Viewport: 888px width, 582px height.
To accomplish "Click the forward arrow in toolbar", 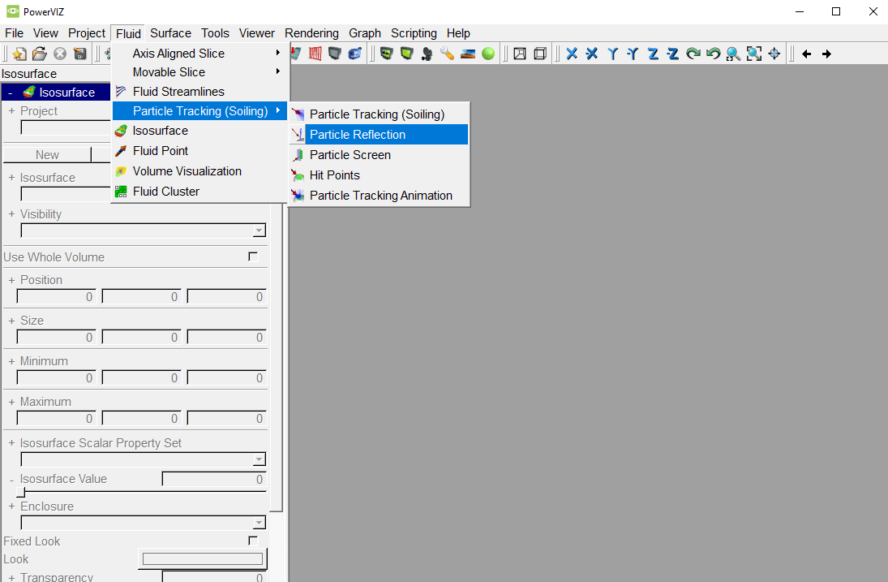I will [826, 54].
